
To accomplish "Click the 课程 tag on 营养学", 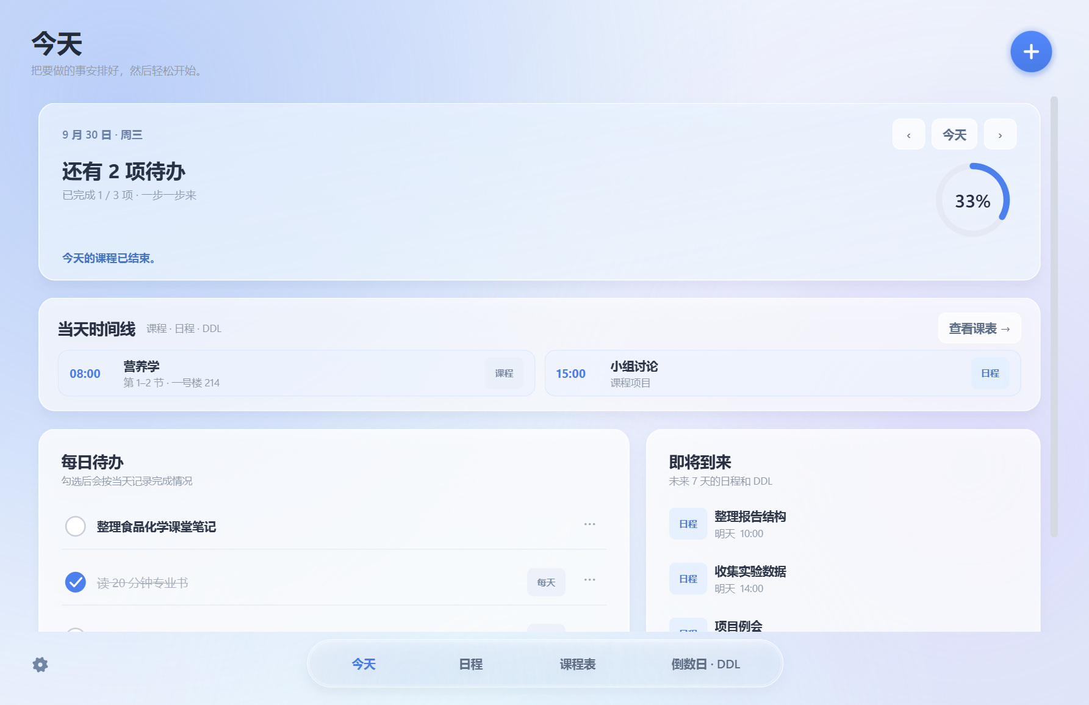I will point(505,373).
